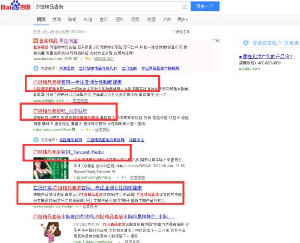
Task: Click recommendation link 亦挺评论
Action: coord(136,140)
